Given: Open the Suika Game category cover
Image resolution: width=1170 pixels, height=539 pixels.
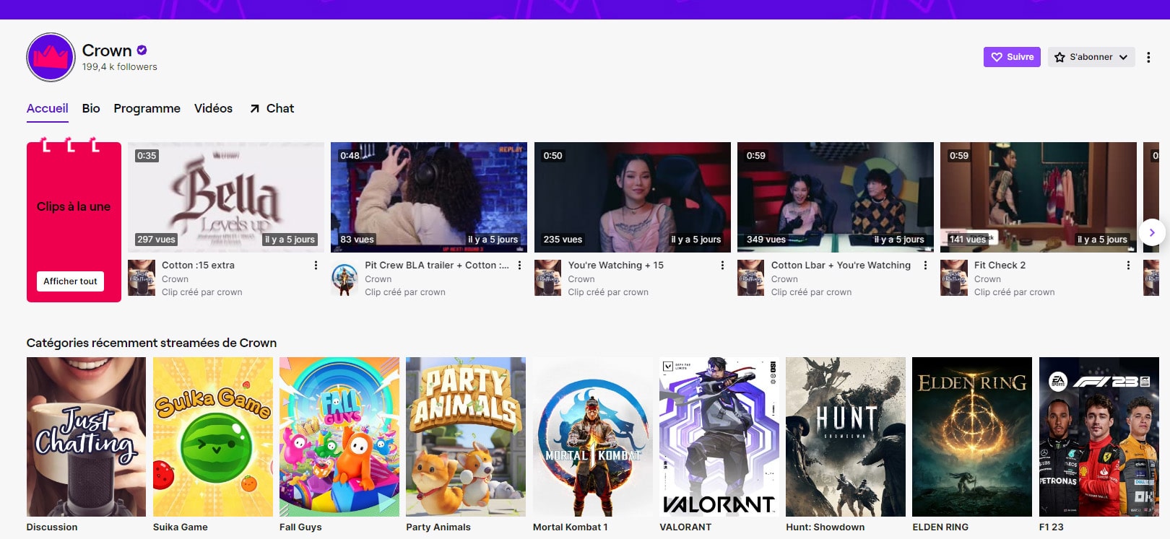Looking at the screenshot, I should [x=213, y=437].
